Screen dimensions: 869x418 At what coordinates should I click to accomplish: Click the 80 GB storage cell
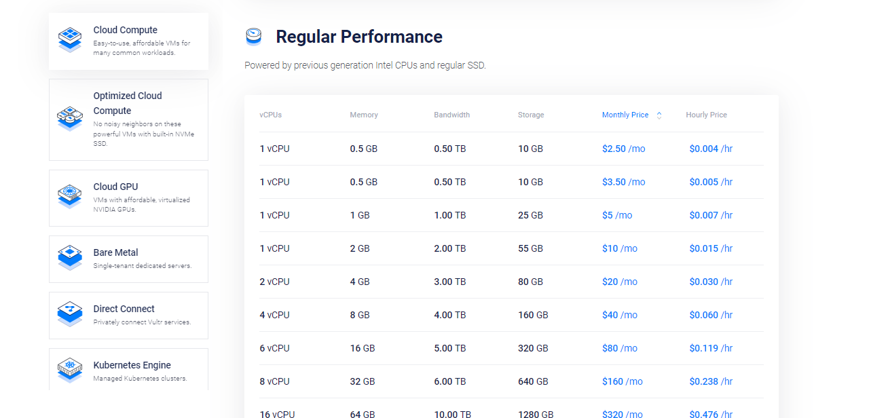530,282
